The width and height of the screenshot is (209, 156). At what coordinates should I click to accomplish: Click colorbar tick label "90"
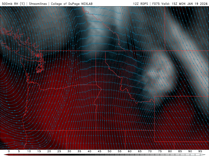point(190,151)
